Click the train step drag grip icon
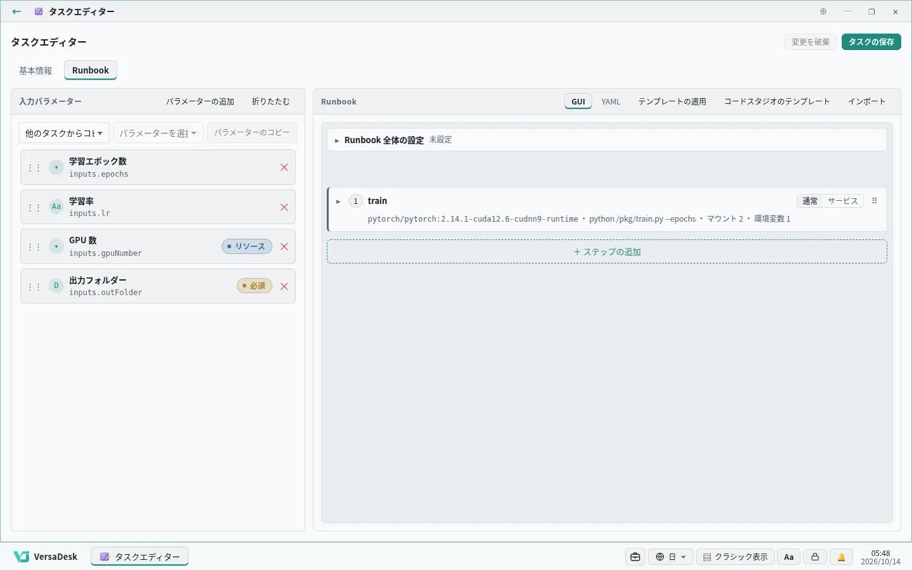Image resolution: width=912 pixels, height=570 pixels. click(875, 201)
